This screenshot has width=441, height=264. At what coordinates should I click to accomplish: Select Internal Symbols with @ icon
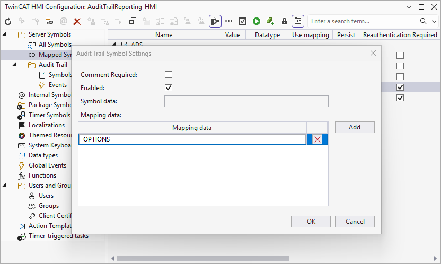click(45, 95)
